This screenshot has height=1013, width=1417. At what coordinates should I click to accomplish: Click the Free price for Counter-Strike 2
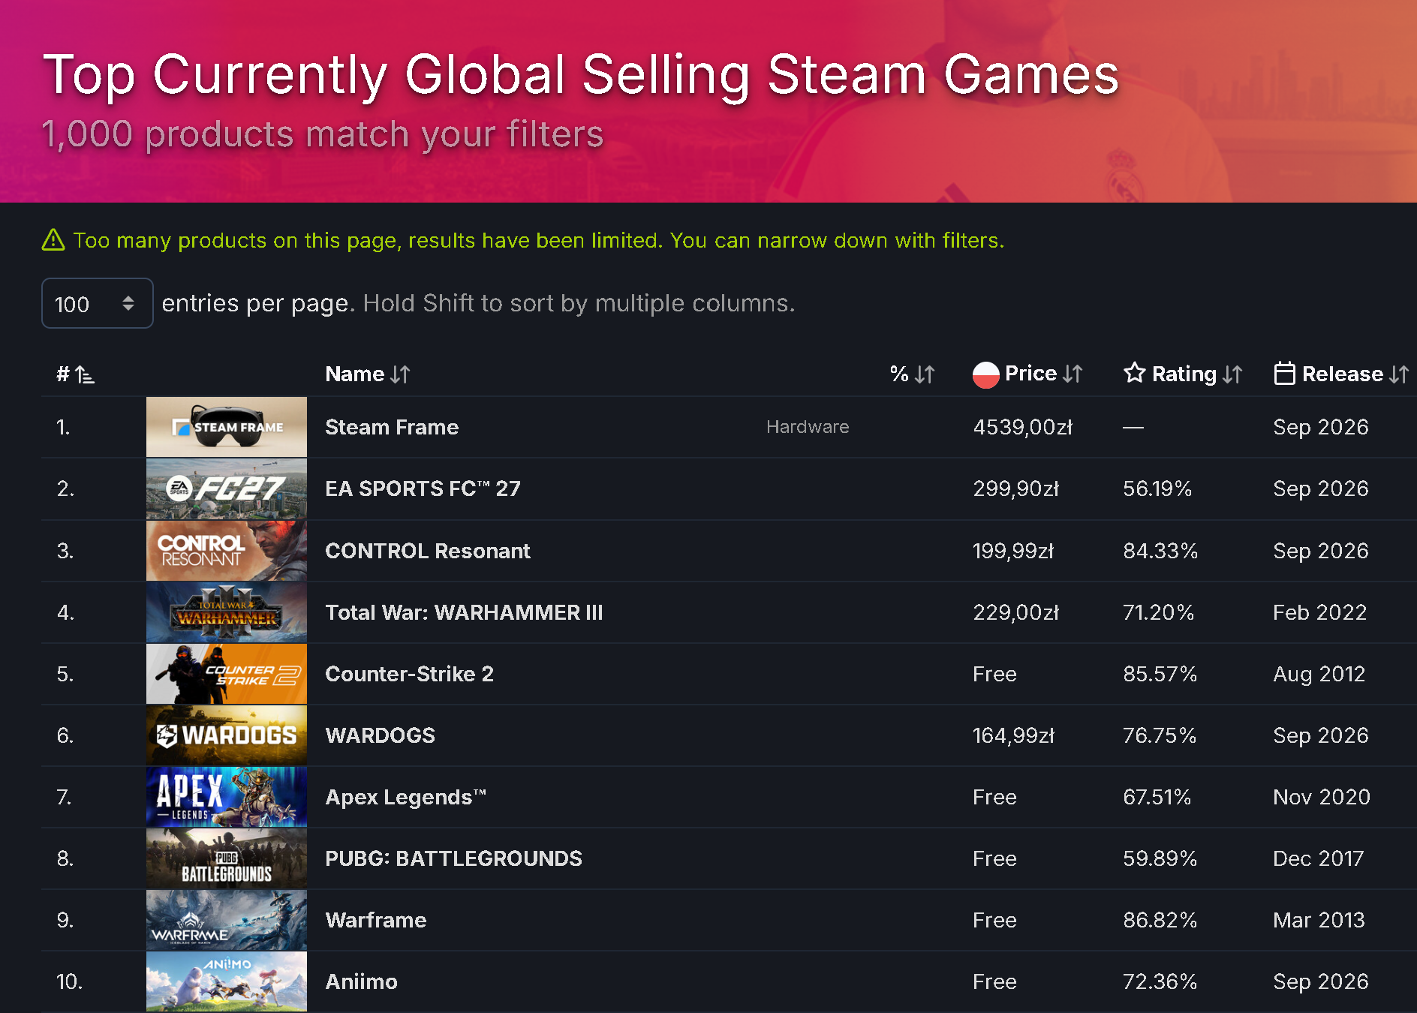[994, 674]
